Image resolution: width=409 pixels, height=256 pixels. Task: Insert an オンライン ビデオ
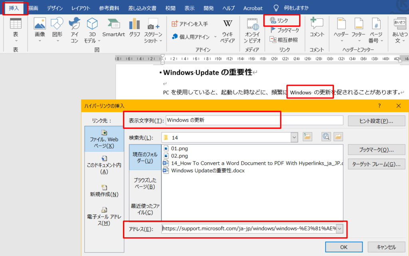pyautogui.click(x=252, y=31)
